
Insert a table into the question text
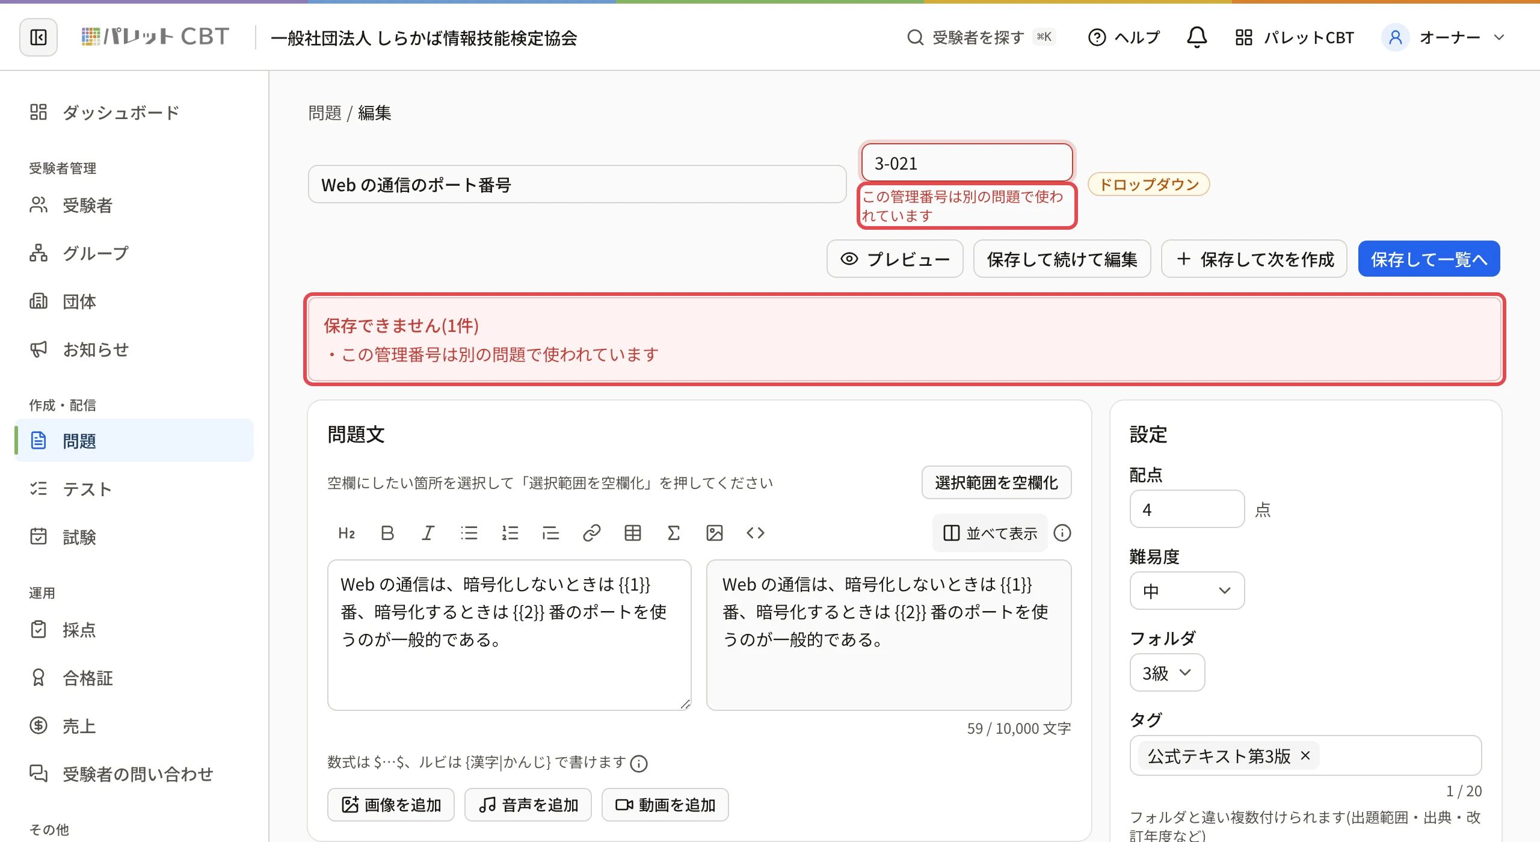633,533
